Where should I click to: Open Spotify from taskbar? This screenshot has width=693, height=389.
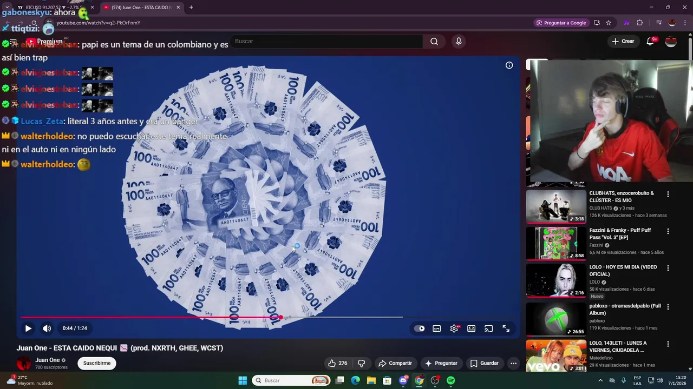click(x=451, y=380)
